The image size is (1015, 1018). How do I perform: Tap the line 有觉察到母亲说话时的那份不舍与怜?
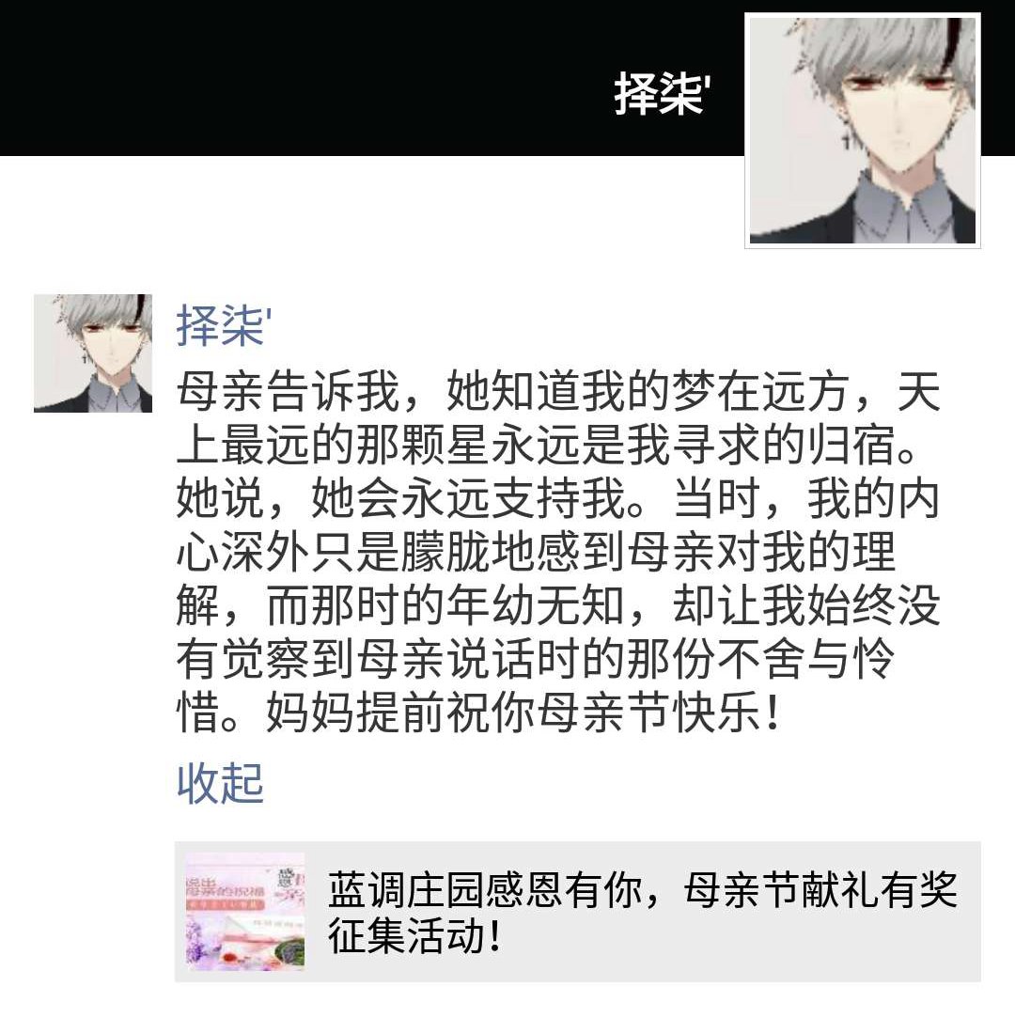(536, 659)
